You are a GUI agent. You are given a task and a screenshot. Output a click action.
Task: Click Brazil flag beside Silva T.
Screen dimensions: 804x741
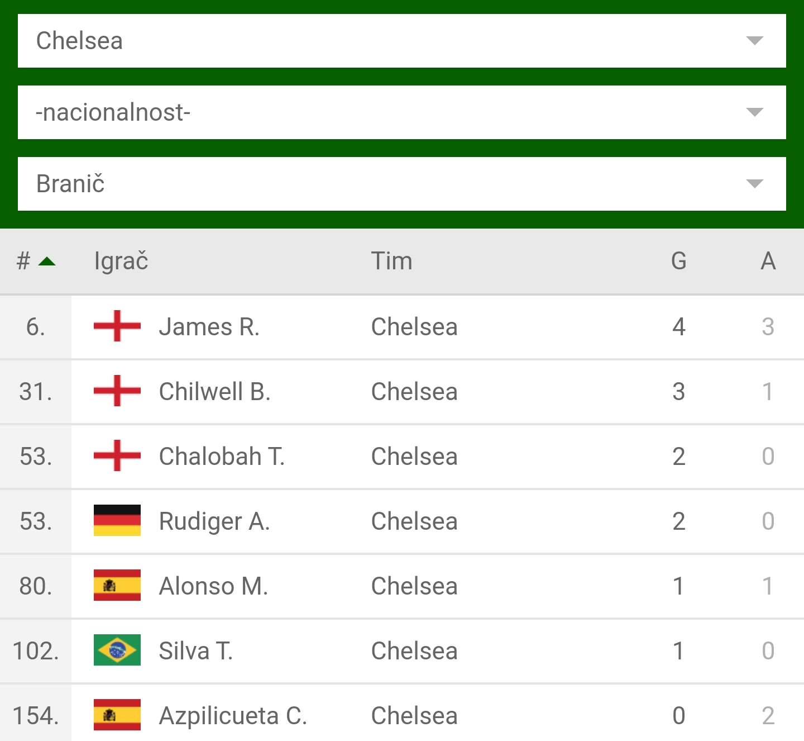[x=117, y=650]
